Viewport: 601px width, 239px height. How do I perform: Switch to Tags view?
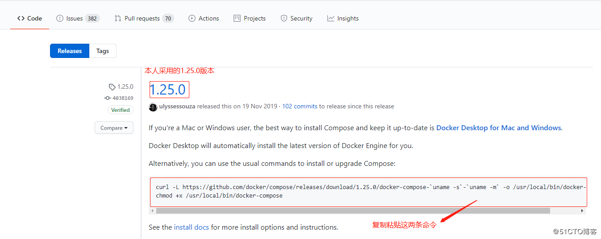103,51
